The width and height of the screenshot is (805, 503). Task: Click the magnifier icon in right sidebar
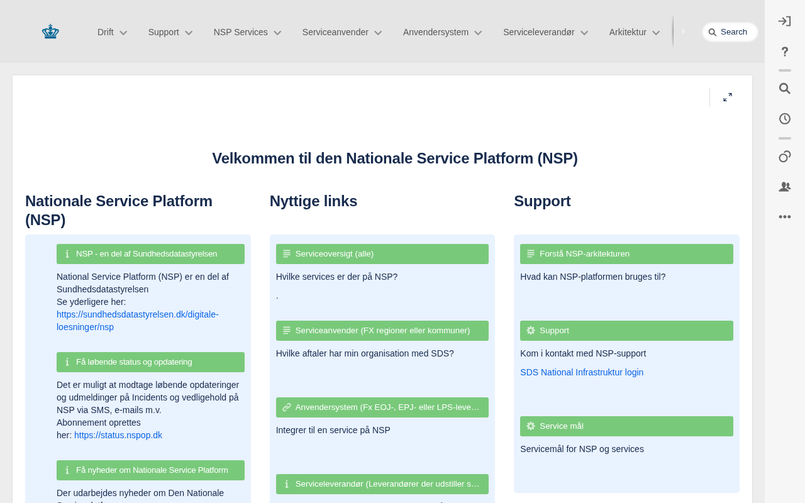(x=784, y=89)
